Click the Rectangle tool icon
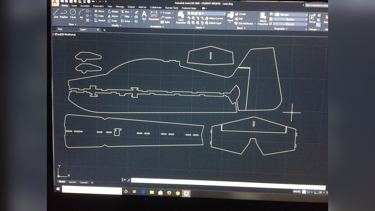Image resolution: width=375 pixels, height=211 pixels. pos(87,11)
